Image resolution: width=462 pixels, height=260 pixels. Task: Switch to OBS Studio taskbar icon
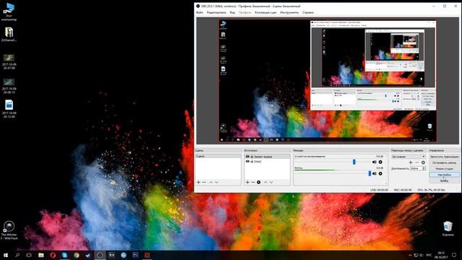coord(100,255)
